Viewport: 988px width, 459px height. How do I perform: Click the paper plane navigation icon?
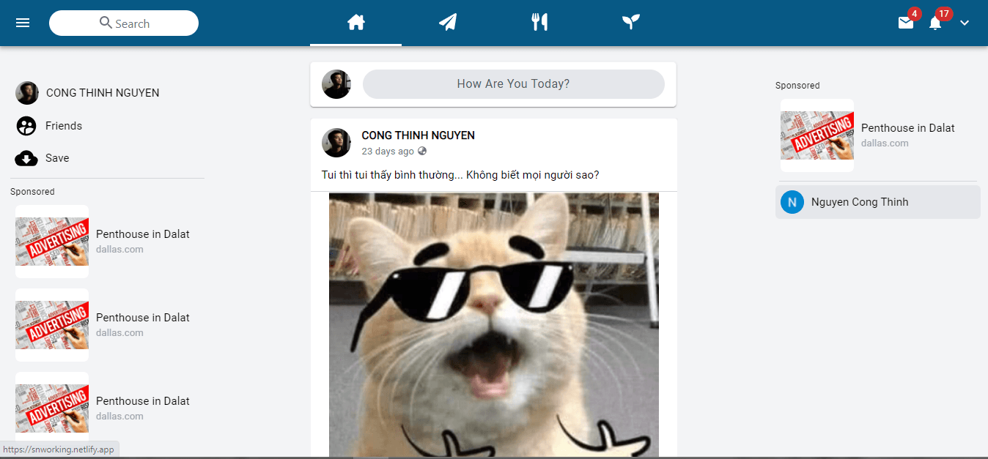pyautogui.click(x=448, y=22)
